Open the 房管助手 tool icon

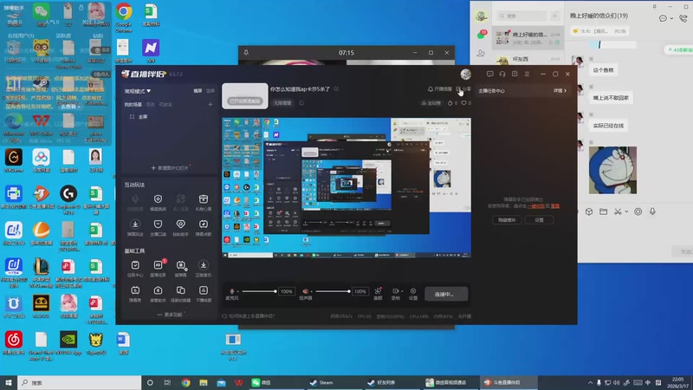(158, 290)
